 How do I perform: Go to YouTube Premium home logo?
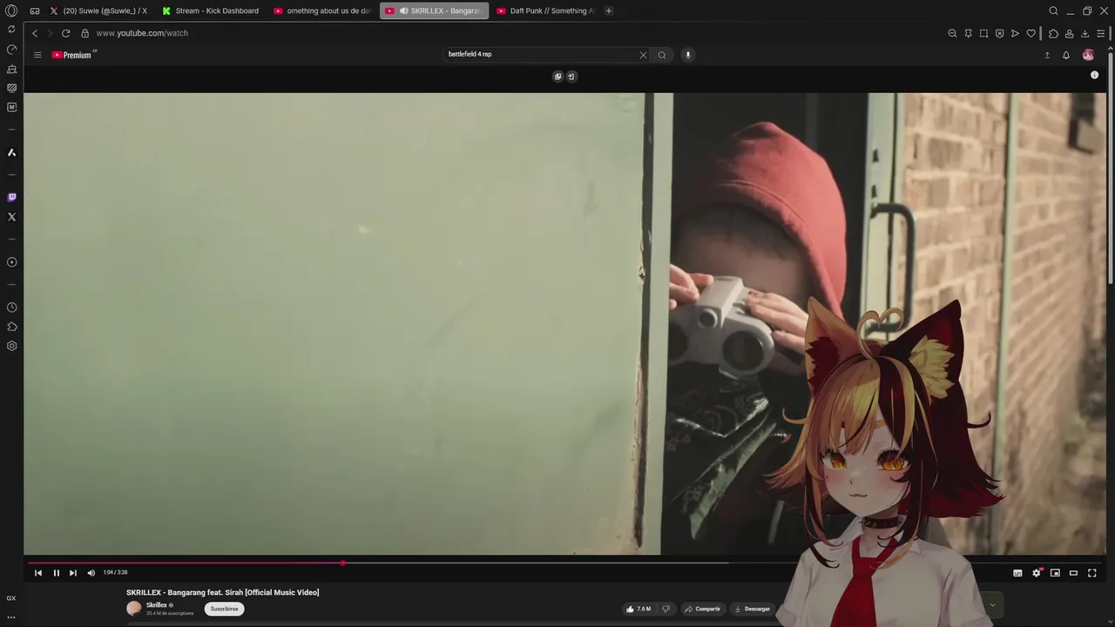[x=73, y=55]
